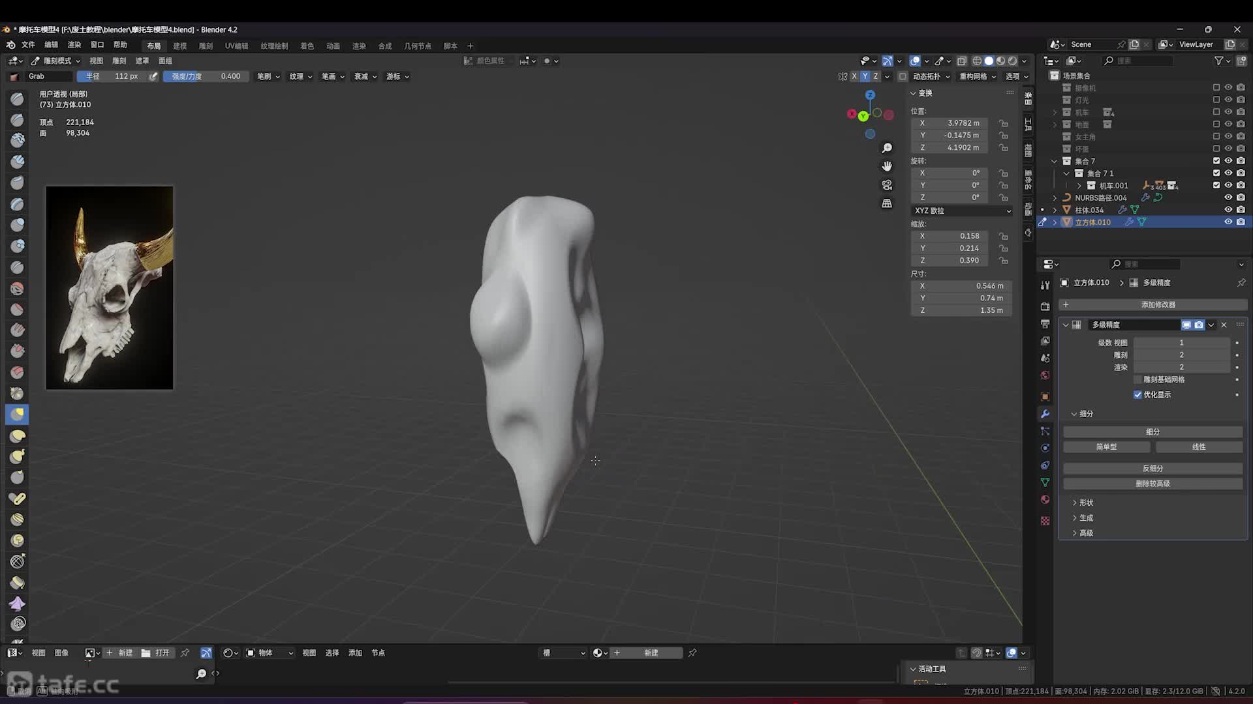Screen dimensions: 1253x704
Task: Open the 文件 menu
Action: [x=28, y=45]
